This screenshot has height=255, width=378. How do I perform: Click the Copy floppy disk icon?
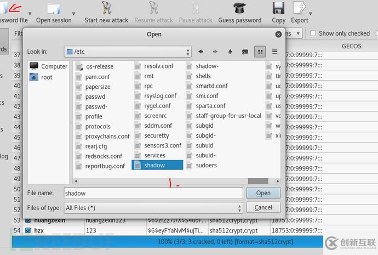pos(278,8)
